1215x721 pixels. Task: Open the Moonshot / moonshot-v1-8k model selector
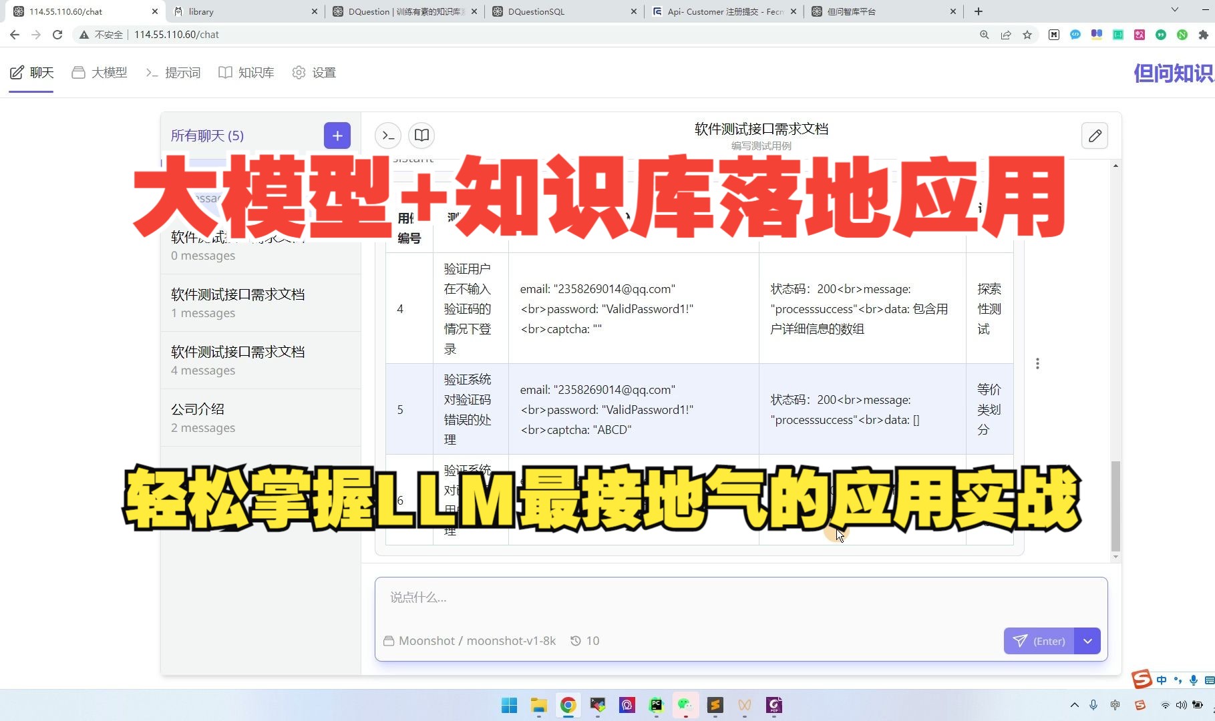pyautogui.click(x=470, y=640)
